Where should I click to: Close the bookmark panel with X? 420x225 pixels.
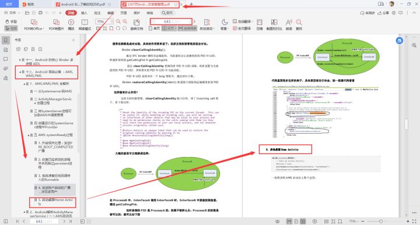coord(73,40)
